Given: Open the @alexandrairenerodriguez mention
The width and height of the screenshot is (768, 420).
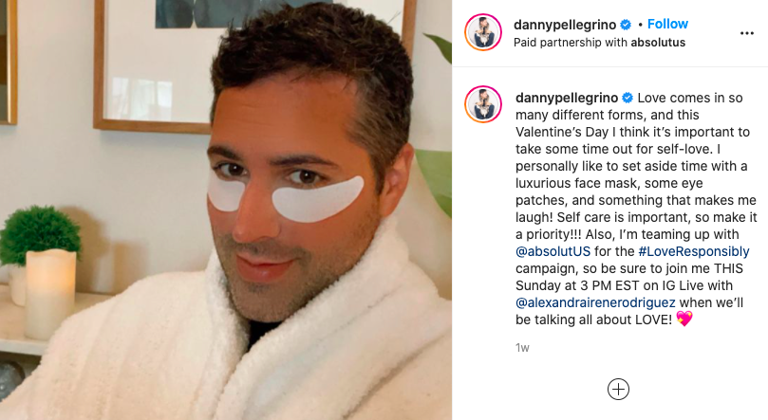Looking at the screenshot, I should coord(595,302).
